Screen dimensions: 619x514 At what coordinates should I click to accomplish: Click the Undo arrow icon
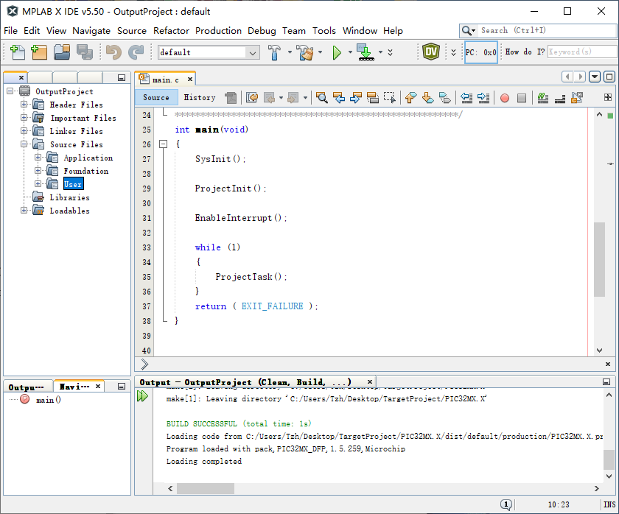click(113, 52)
